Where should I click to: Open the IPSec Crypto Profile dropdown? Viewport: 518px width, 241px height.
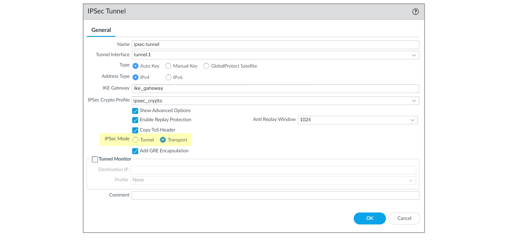[x=414, y=101]
